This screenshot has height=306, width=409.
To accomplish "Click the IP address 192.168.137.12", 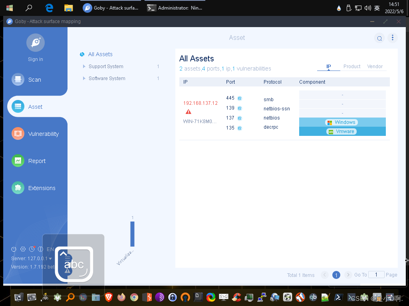I will [x=201, y=103].
